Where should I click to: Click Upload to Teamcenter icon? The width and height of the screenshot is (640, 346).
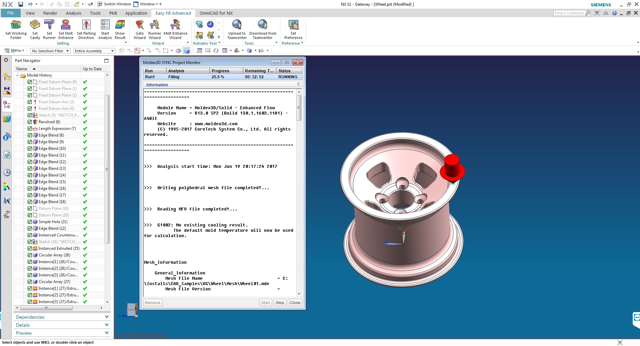pyautogui.click(x=237, y=25)
